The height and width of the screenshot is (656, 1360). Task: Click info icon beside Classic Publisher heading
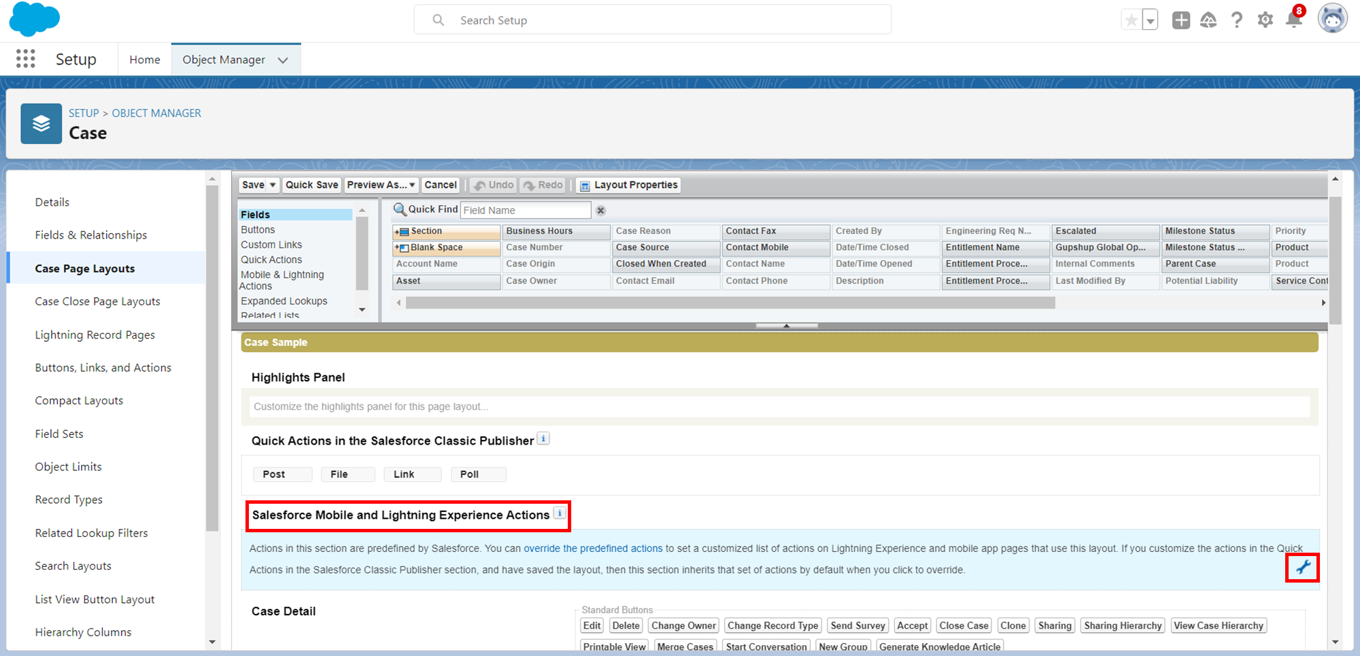pyautogui.click(x=543, y=438)
